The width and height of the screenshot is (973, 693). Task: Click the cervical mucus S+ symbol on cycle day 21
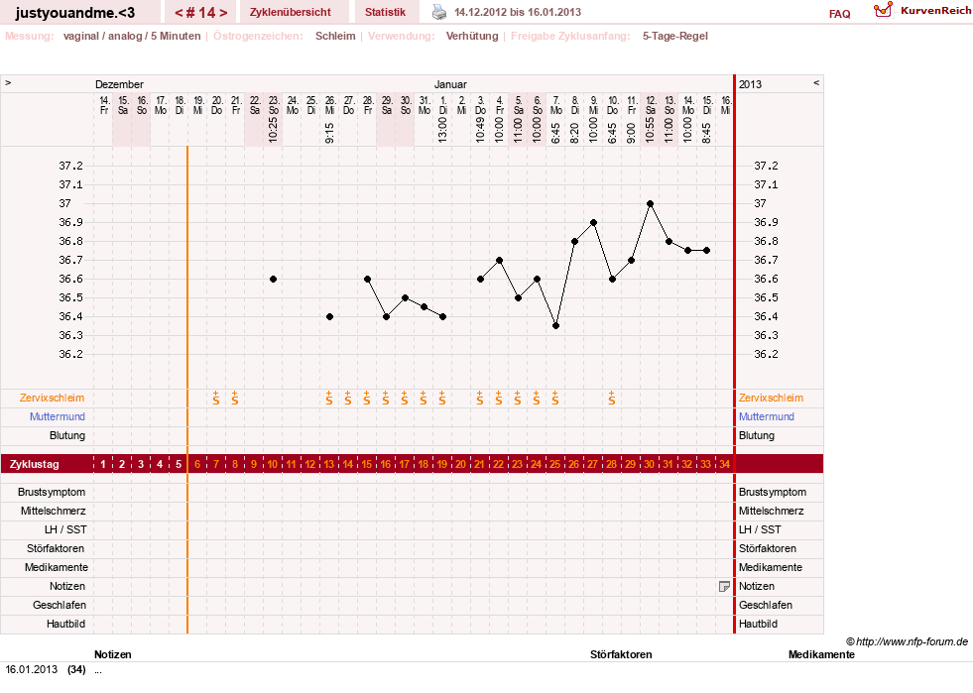pyautogui.click(x=480, y=399)
